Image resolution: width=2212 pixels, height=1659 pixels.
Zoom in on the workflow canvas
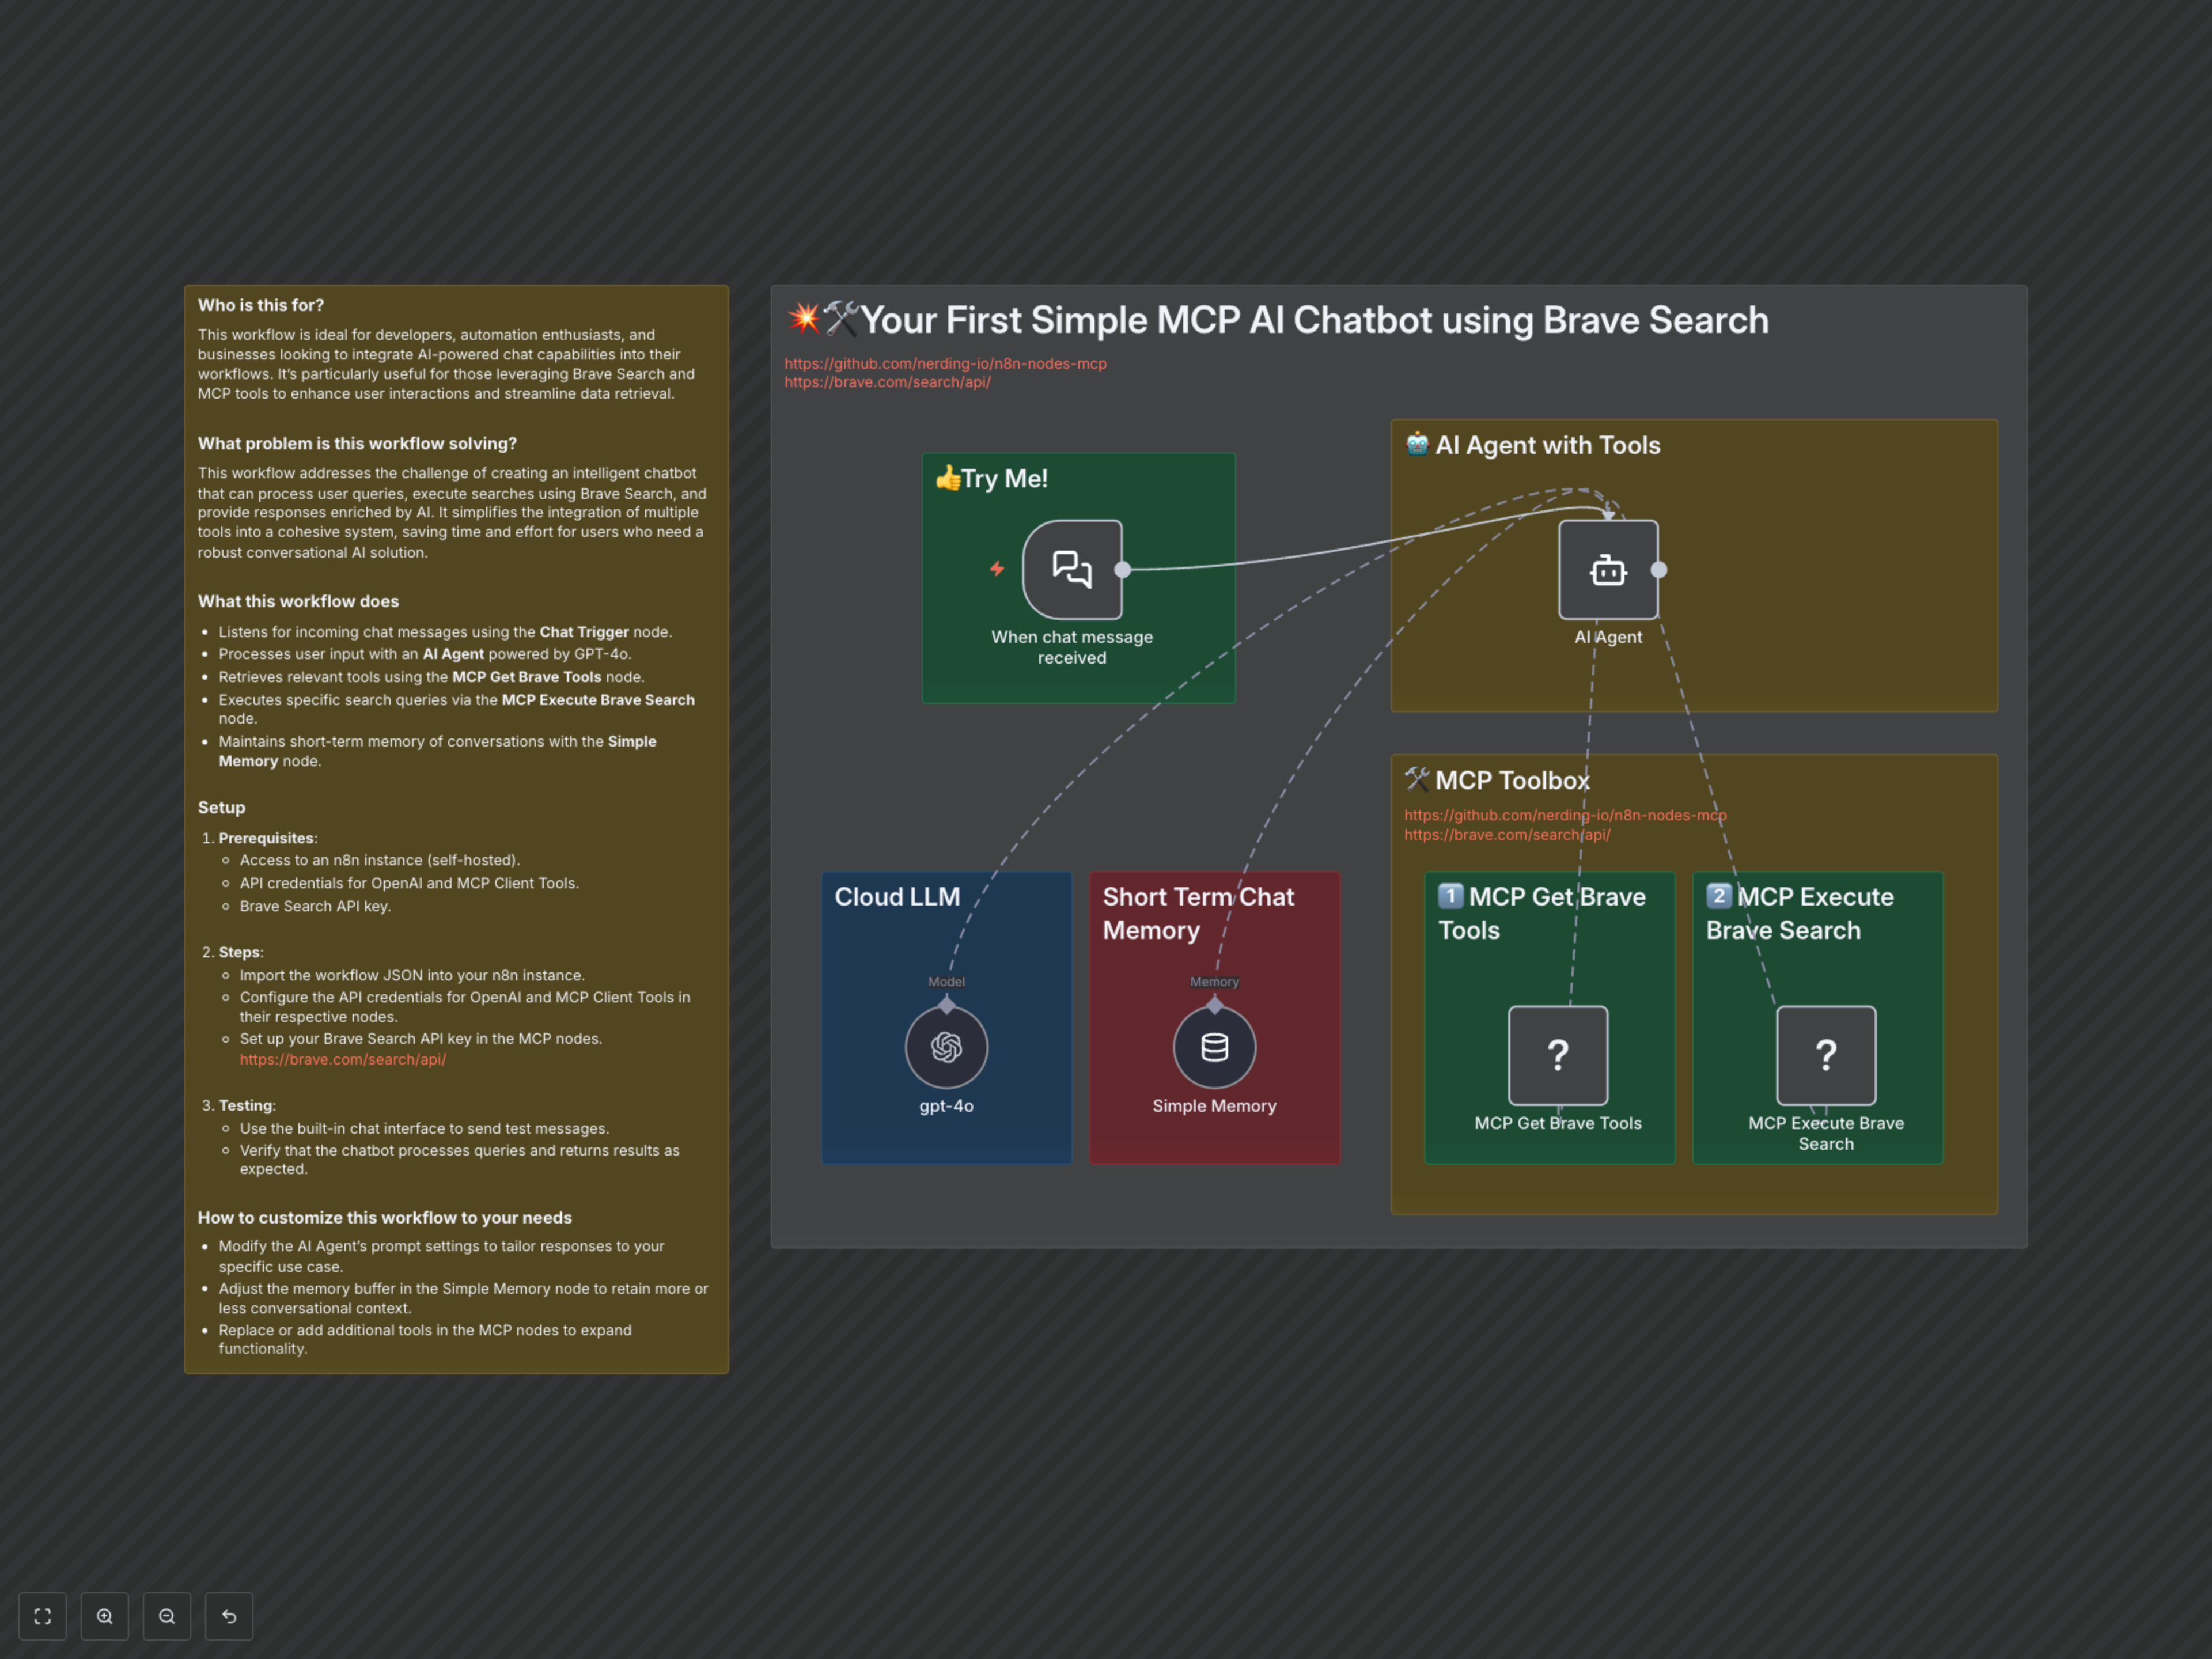click(105, 1616)
